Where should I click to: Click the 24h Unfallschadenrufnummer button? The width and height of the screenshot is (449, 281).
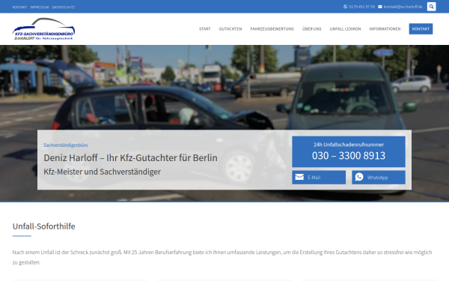tap(349, 151)
